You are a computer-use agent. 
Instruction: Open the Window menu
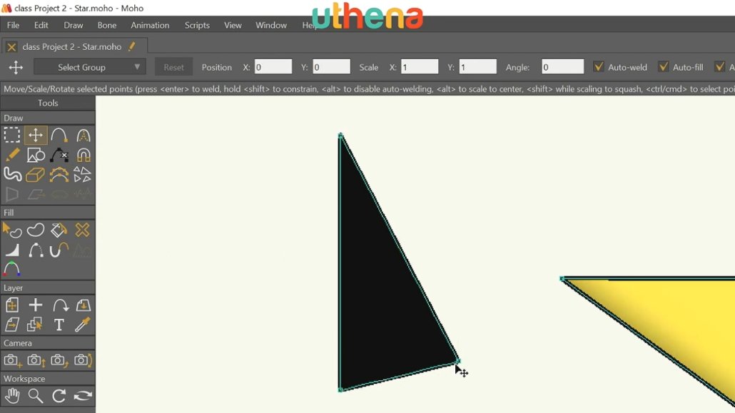pos(271,25)
